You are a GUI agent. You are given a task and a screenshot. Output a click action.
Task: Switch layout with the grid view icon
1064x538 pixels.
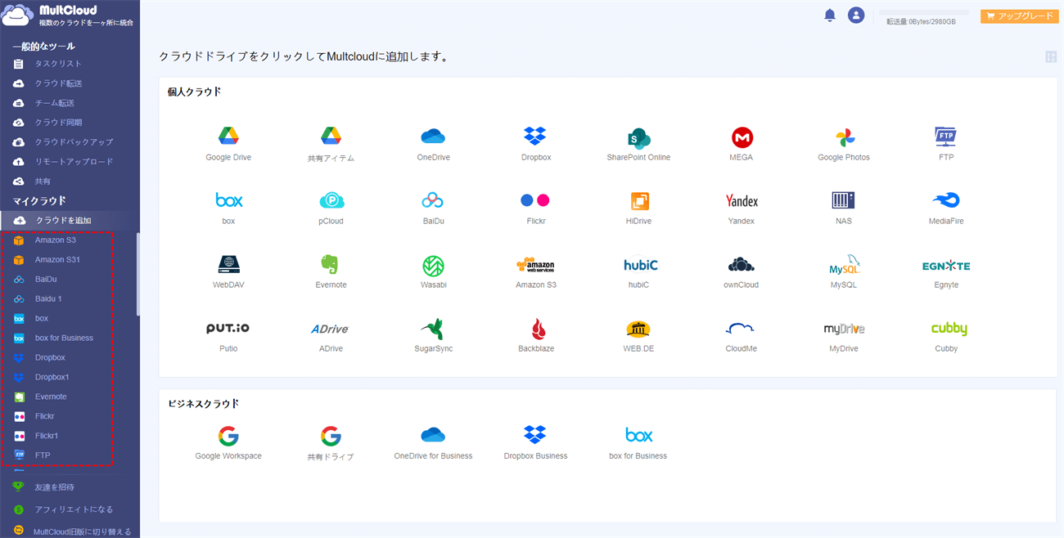tap(1051, 57)
